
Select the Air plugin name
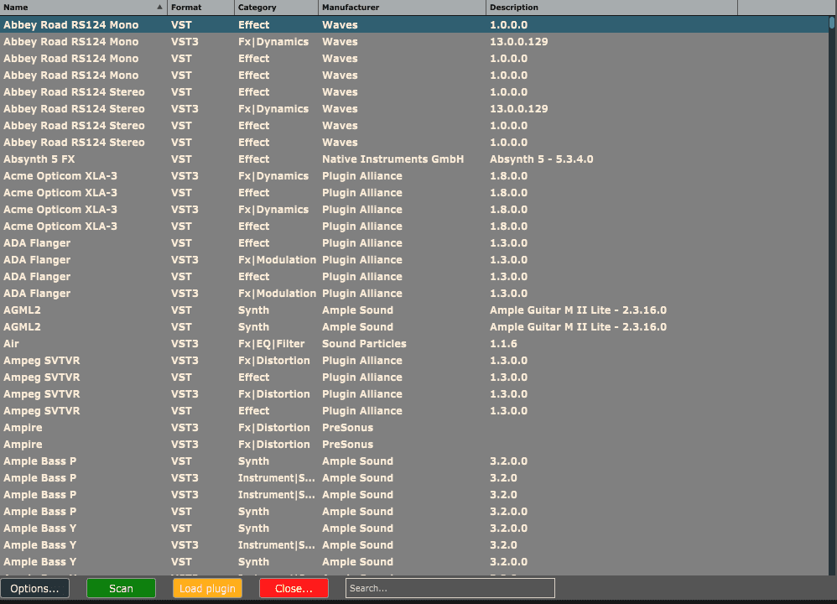click(x=11, y=344)
